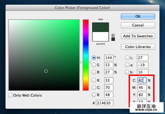The height and width of the screenshot is (114, 165).
Task: Select the L lightness radio button
Action: point(127,58)
